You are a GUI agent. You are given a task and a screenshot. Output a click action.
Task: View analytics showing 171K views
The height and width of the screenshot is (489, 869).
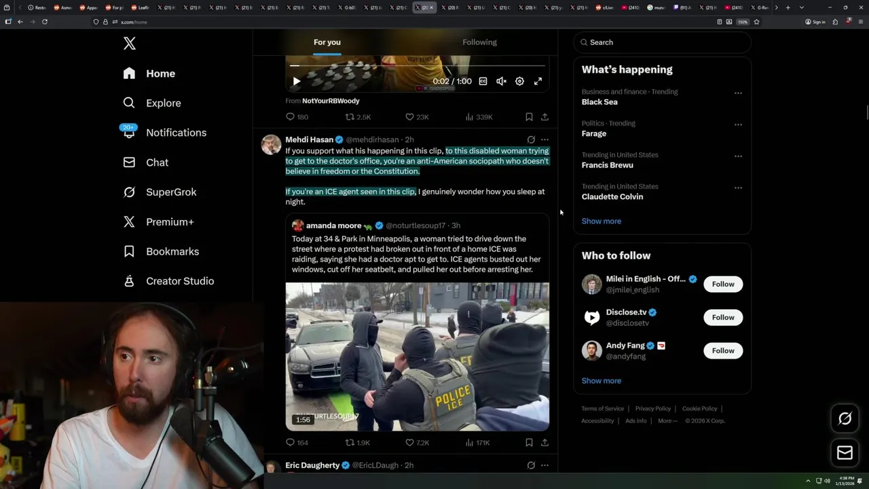click(478, 443)
